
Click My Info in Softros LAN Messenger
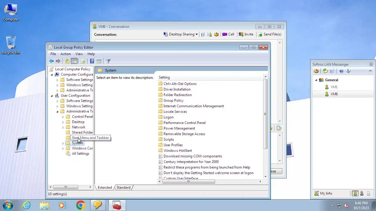click(x=323, y=193)
